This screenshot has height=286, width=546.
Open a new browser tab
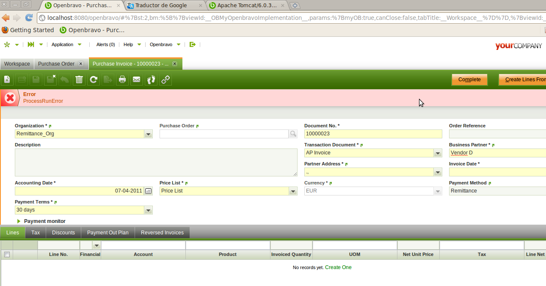[x=295, y=5]
